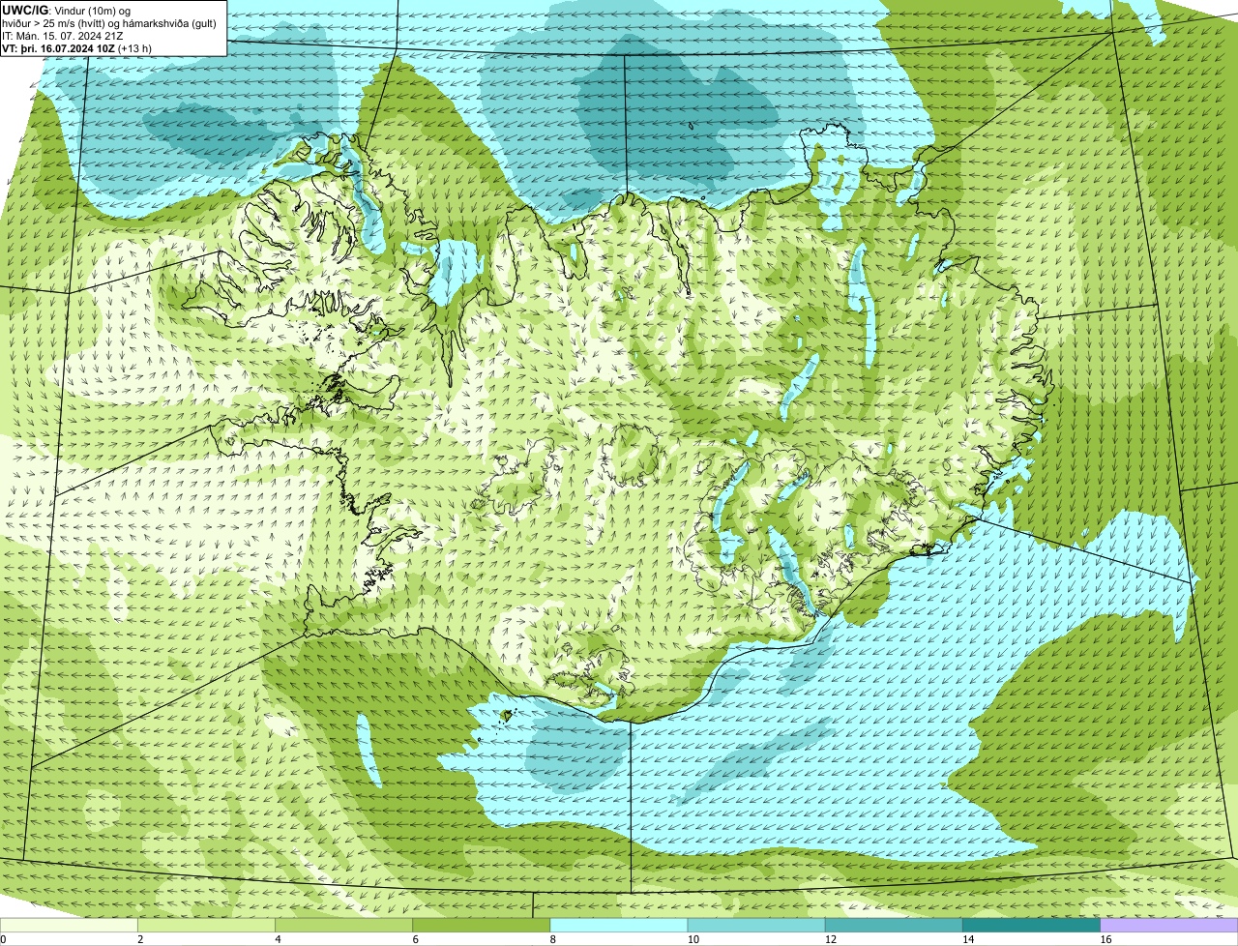Click the 8–10 m/s light cyan legend swatch
Screen dimensions: 1238x946
click(x=619, y=925)
